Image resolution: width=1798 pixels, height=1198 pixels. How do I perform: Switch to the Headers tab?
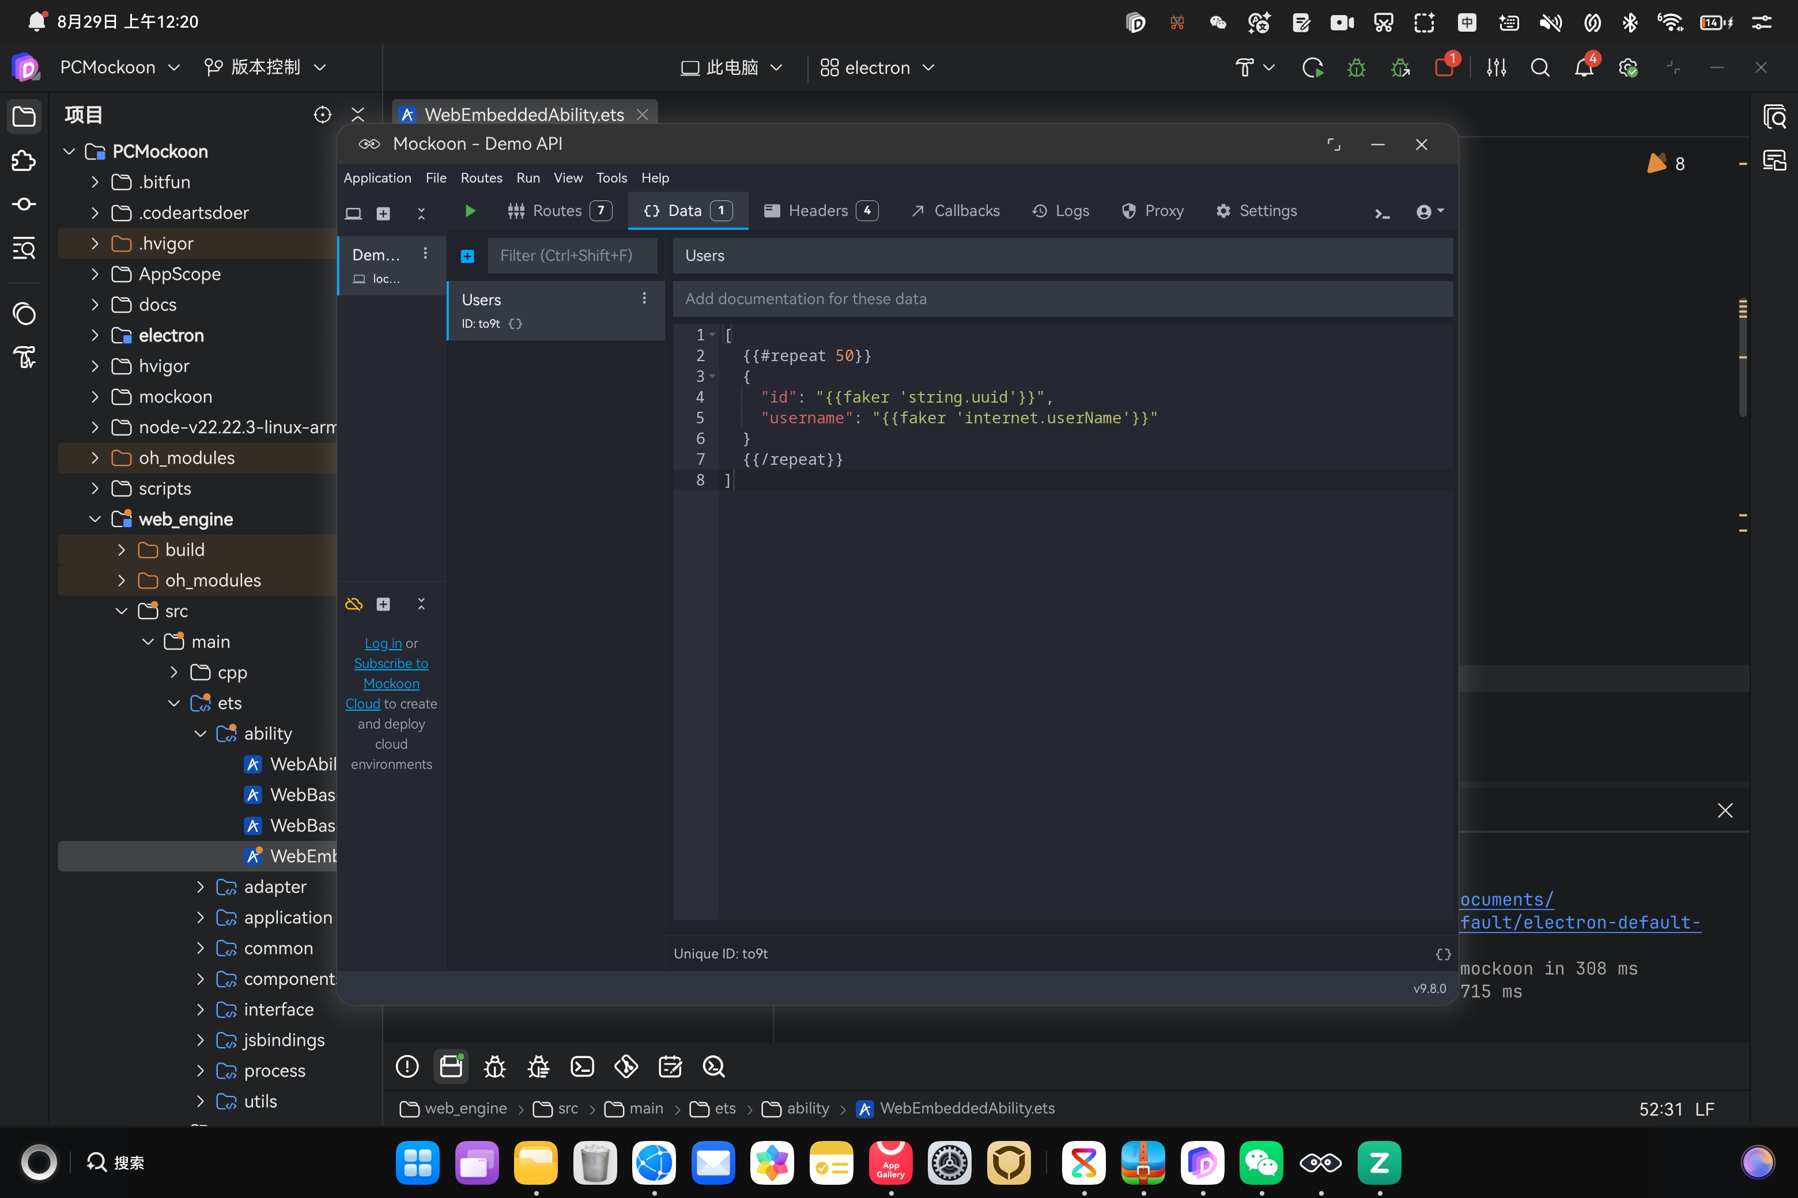[822, 211]
